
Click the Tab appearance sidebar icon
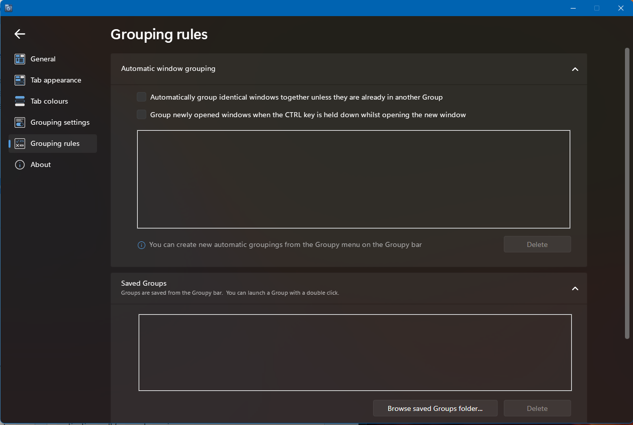[20, 80]
